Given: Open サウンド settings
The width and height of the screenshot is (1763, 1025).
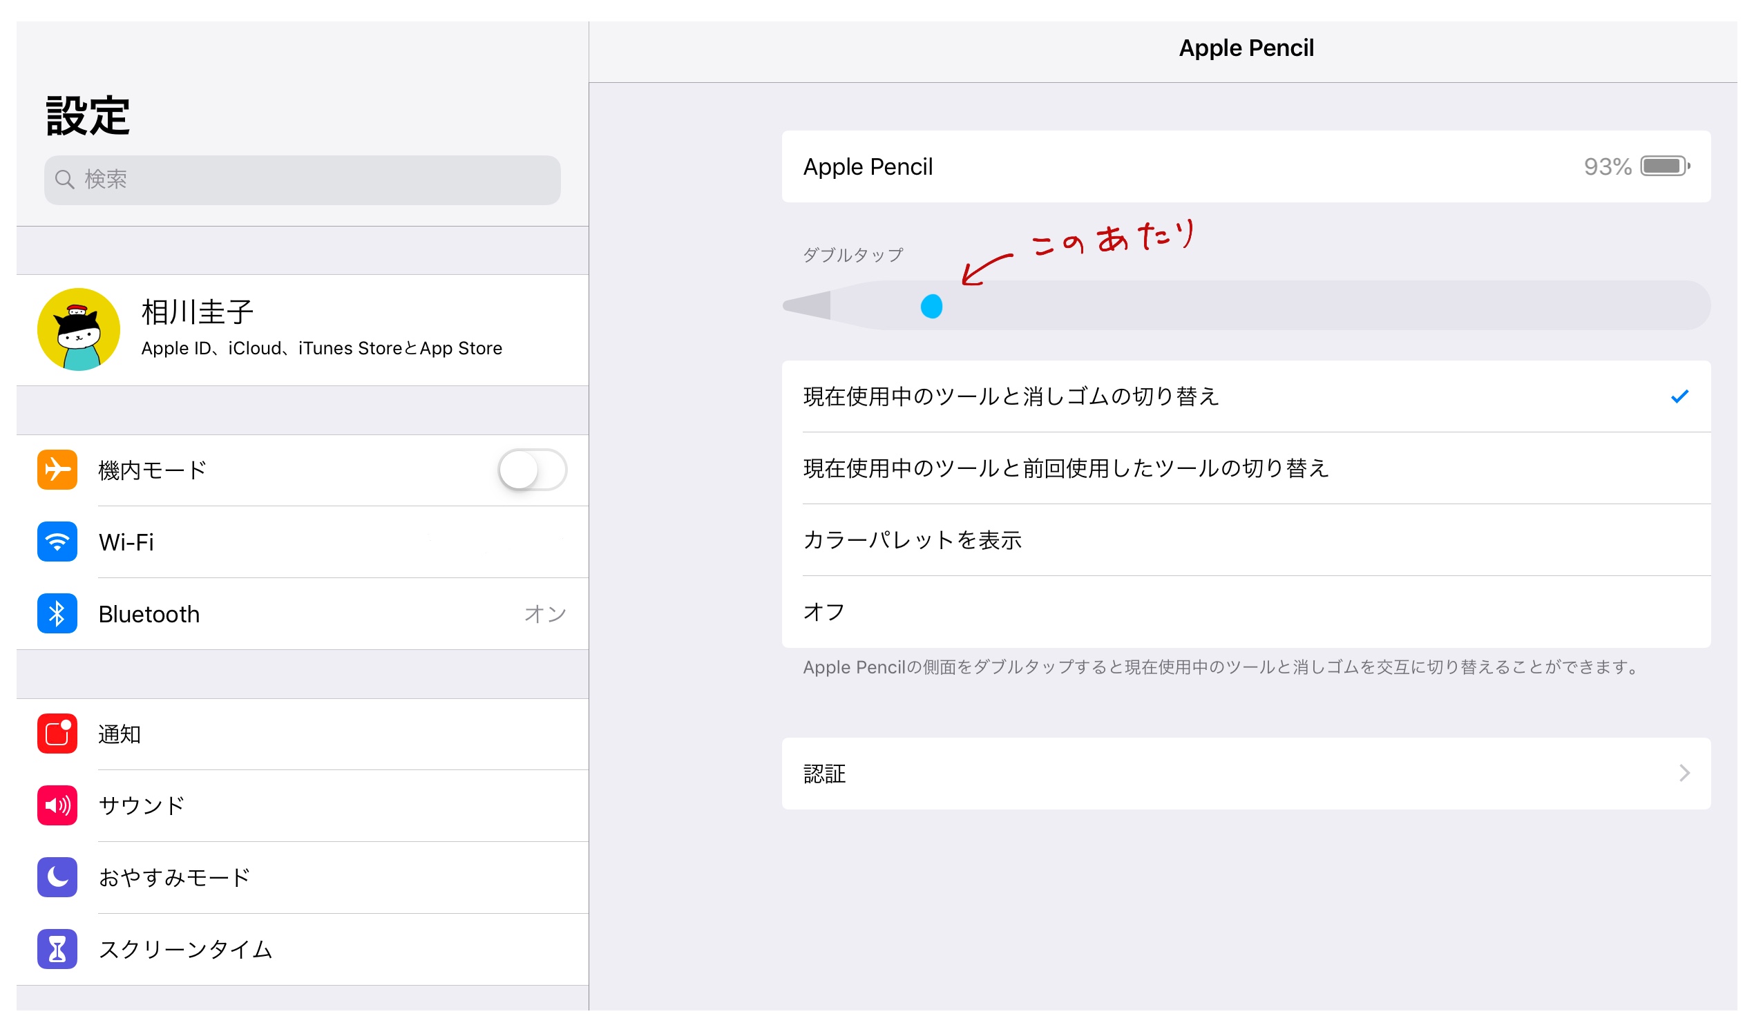Looking at the screenshot, I should point(302,806).
